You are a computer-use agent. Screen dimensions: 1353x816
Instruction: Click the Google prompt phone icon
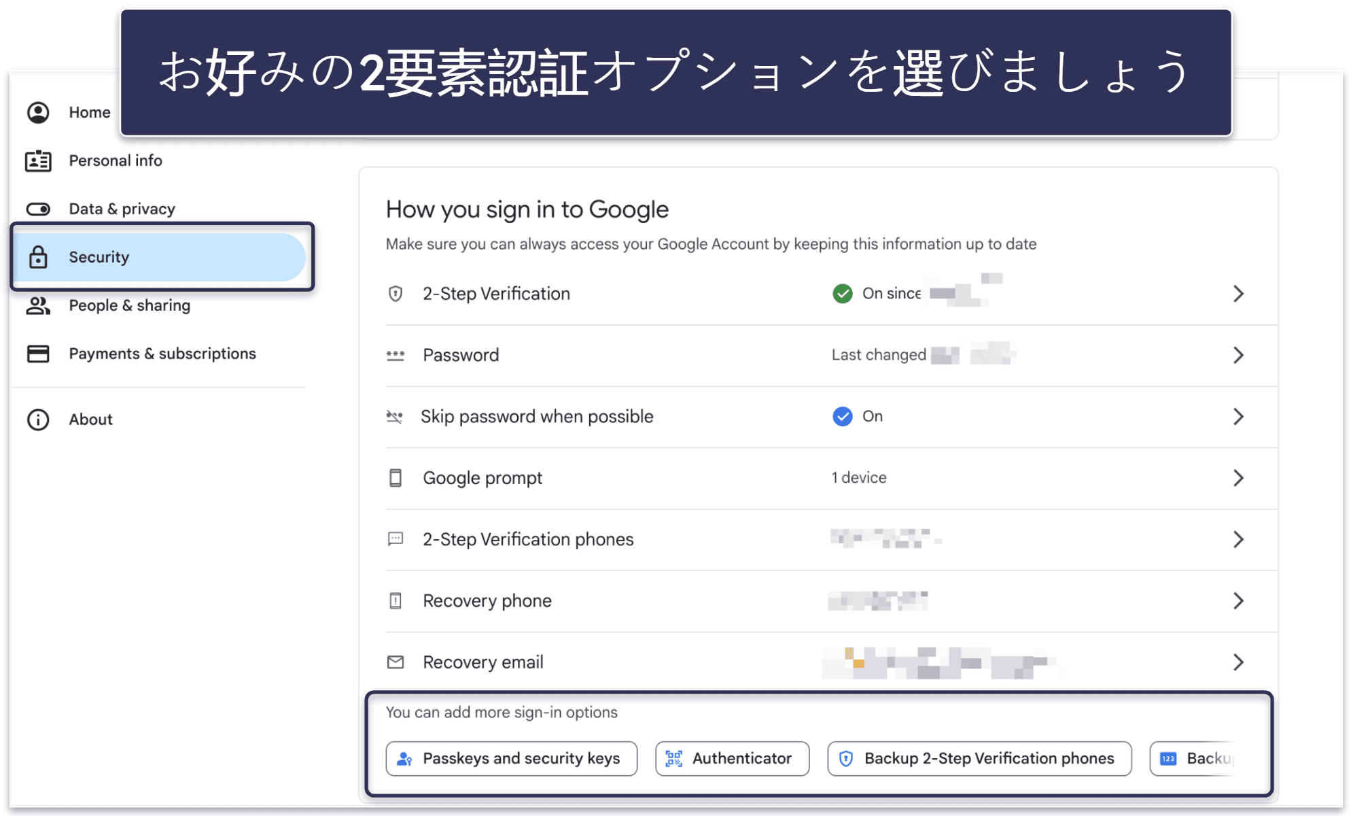click(396, 478)
